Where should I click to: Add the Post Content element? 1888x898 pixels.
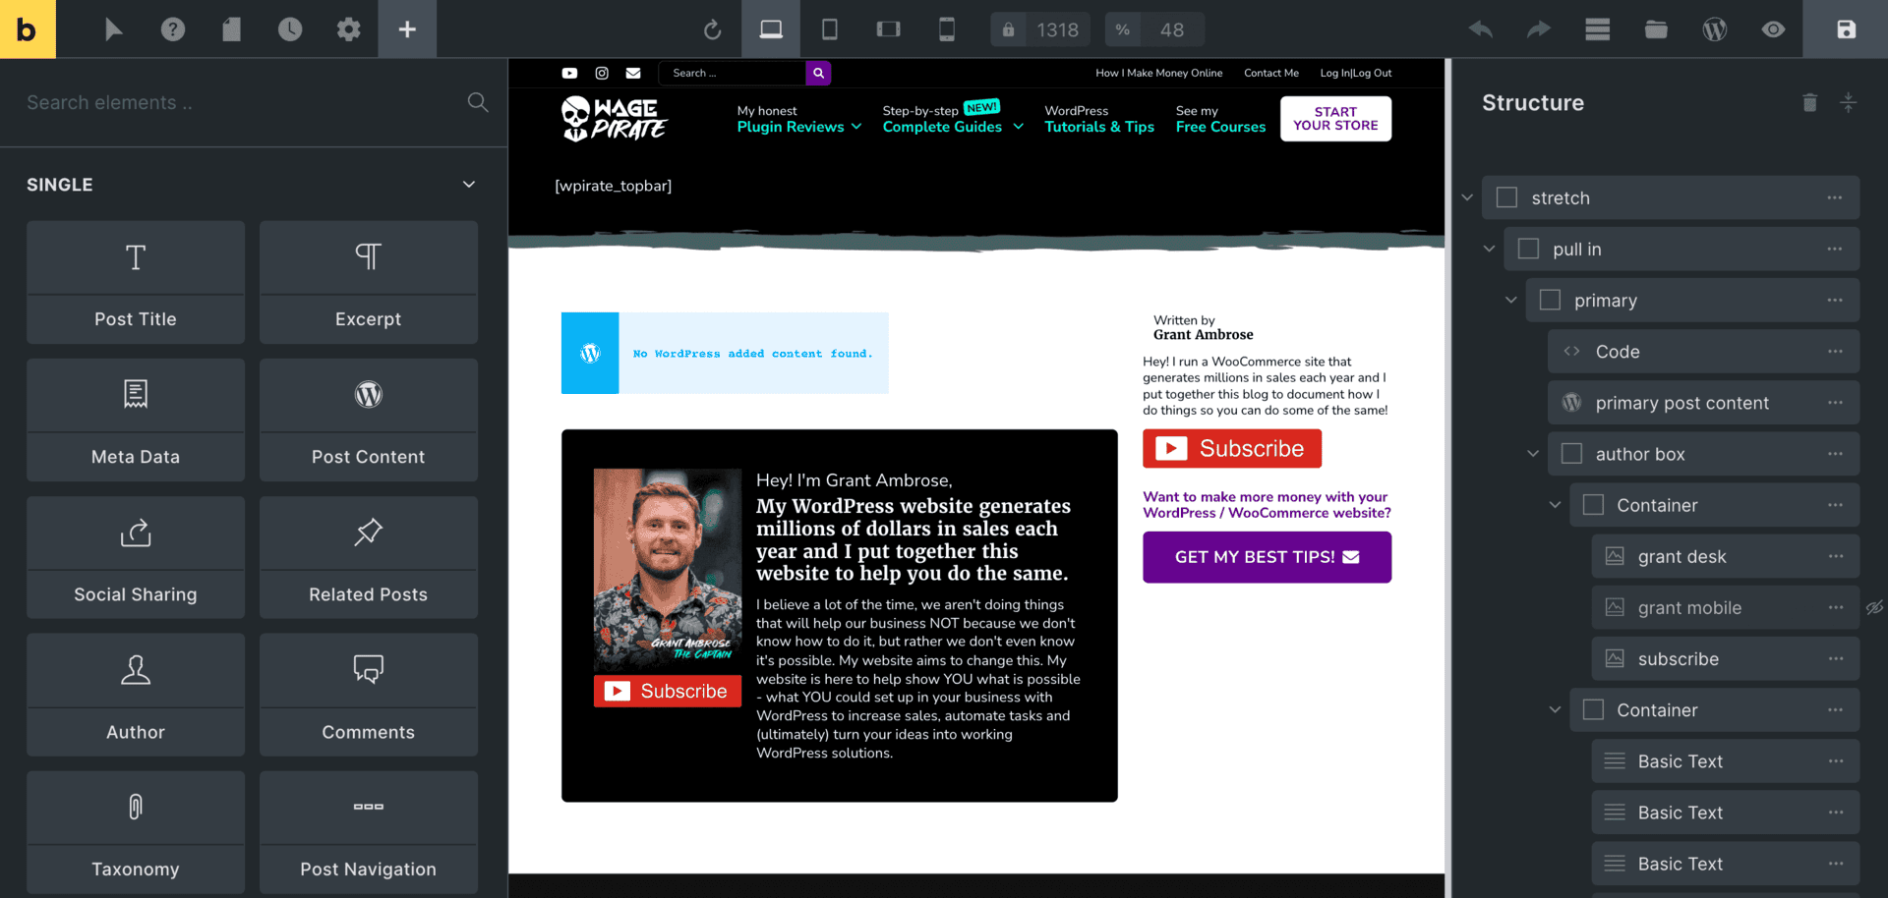tap(369, 420)
